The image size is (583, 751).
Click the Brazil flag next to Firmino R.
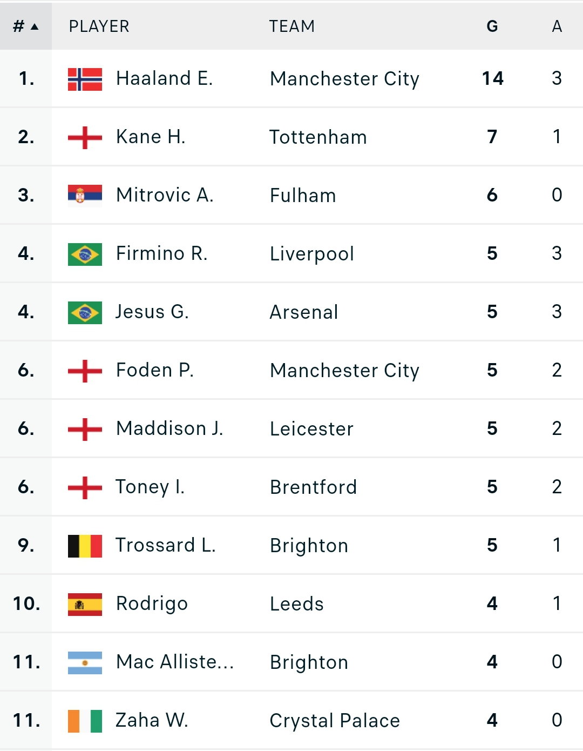85,254
